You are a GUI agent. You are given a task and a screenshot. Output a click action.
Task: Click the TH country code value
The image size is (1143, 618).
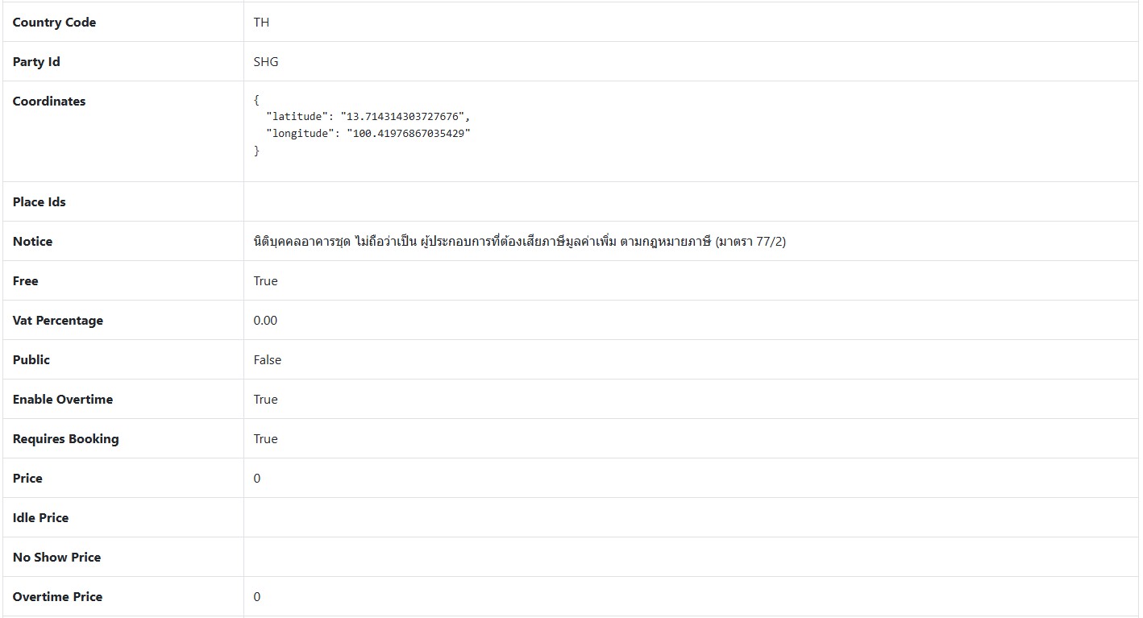261,23
